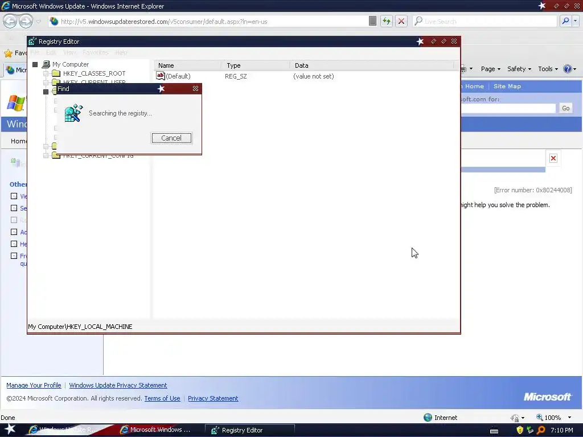This screenshot has width=583, height=437.
Task: Open the recent pages dropdown arrow
Action: tap(39, 22)
